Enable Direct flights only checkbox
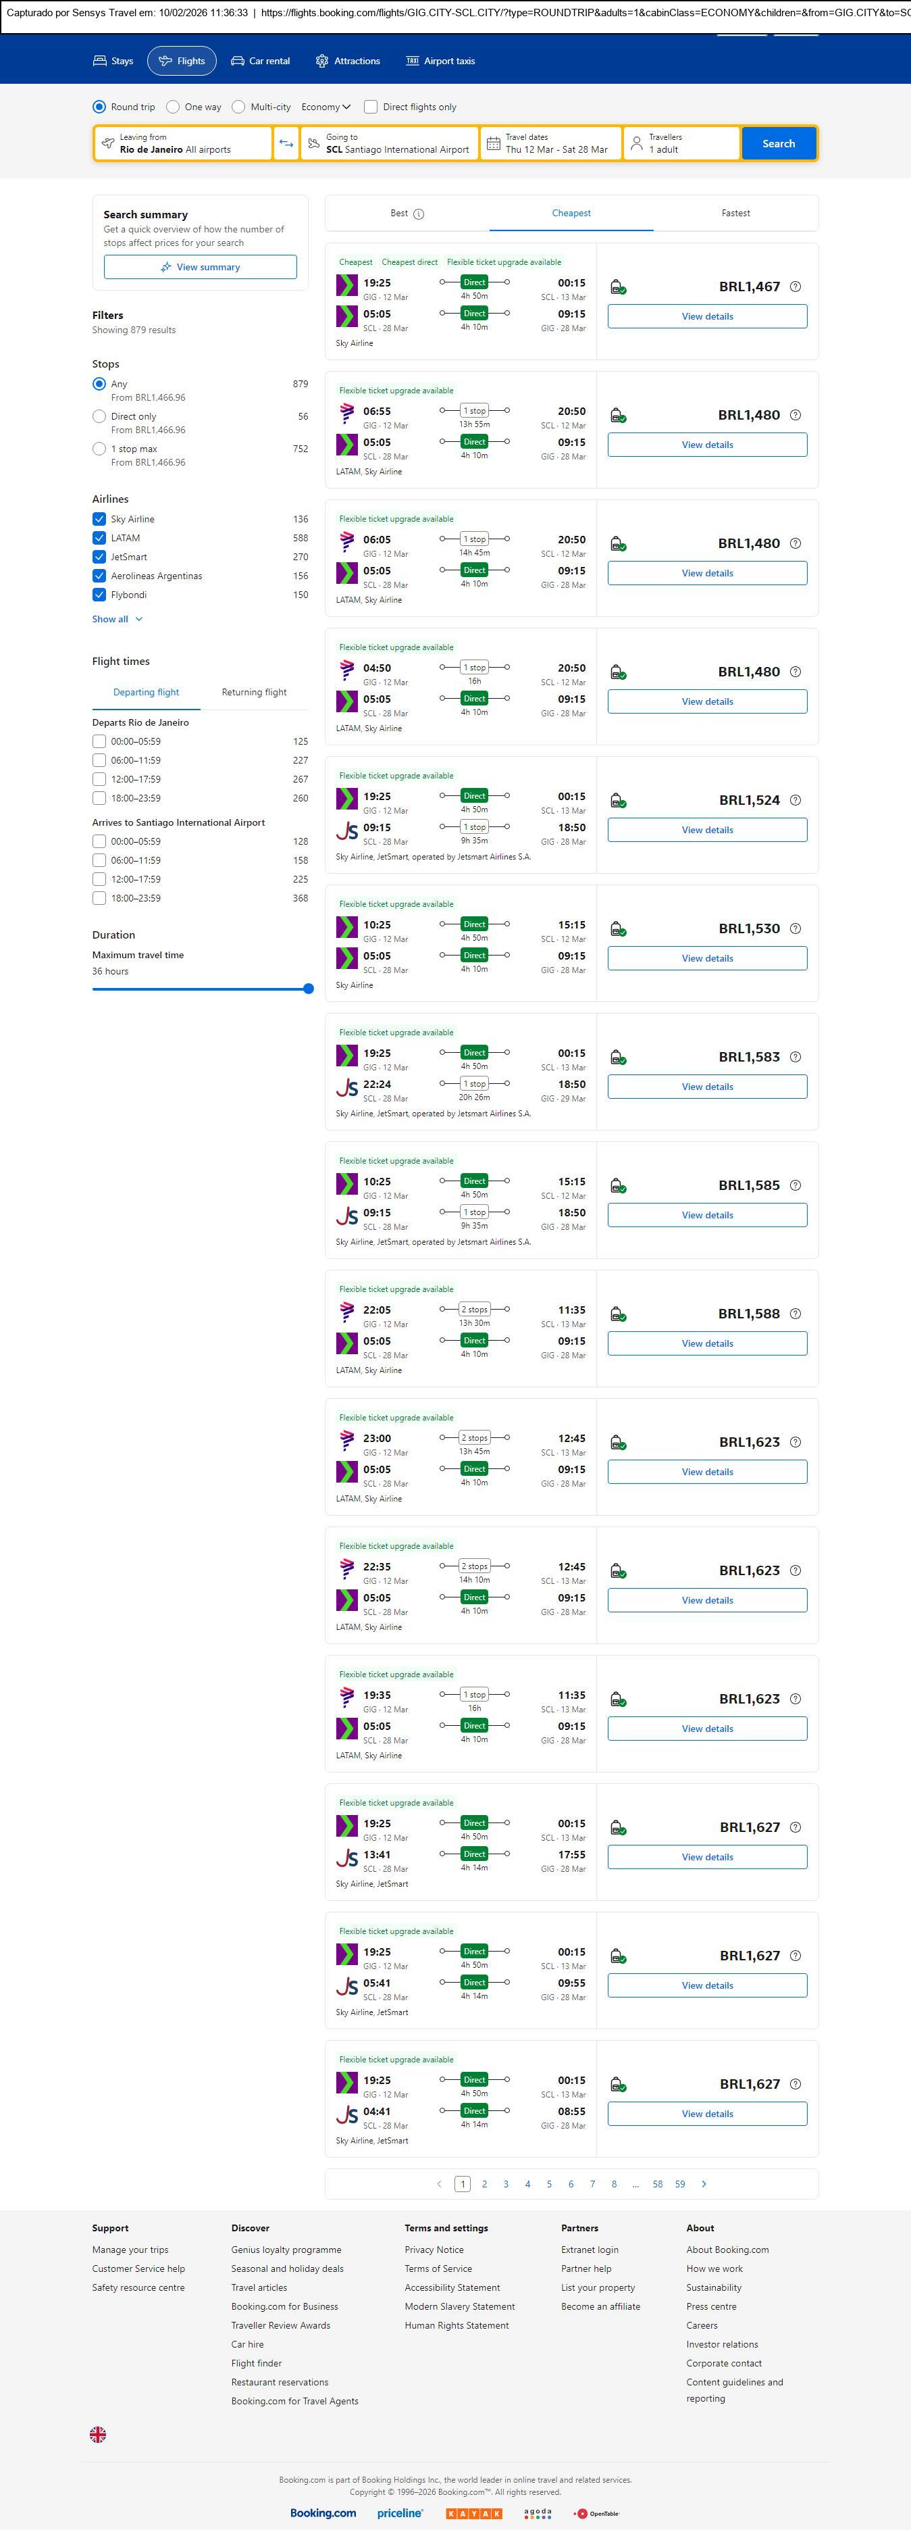Viewport: 911px width, 2530px height. (371, 107)
